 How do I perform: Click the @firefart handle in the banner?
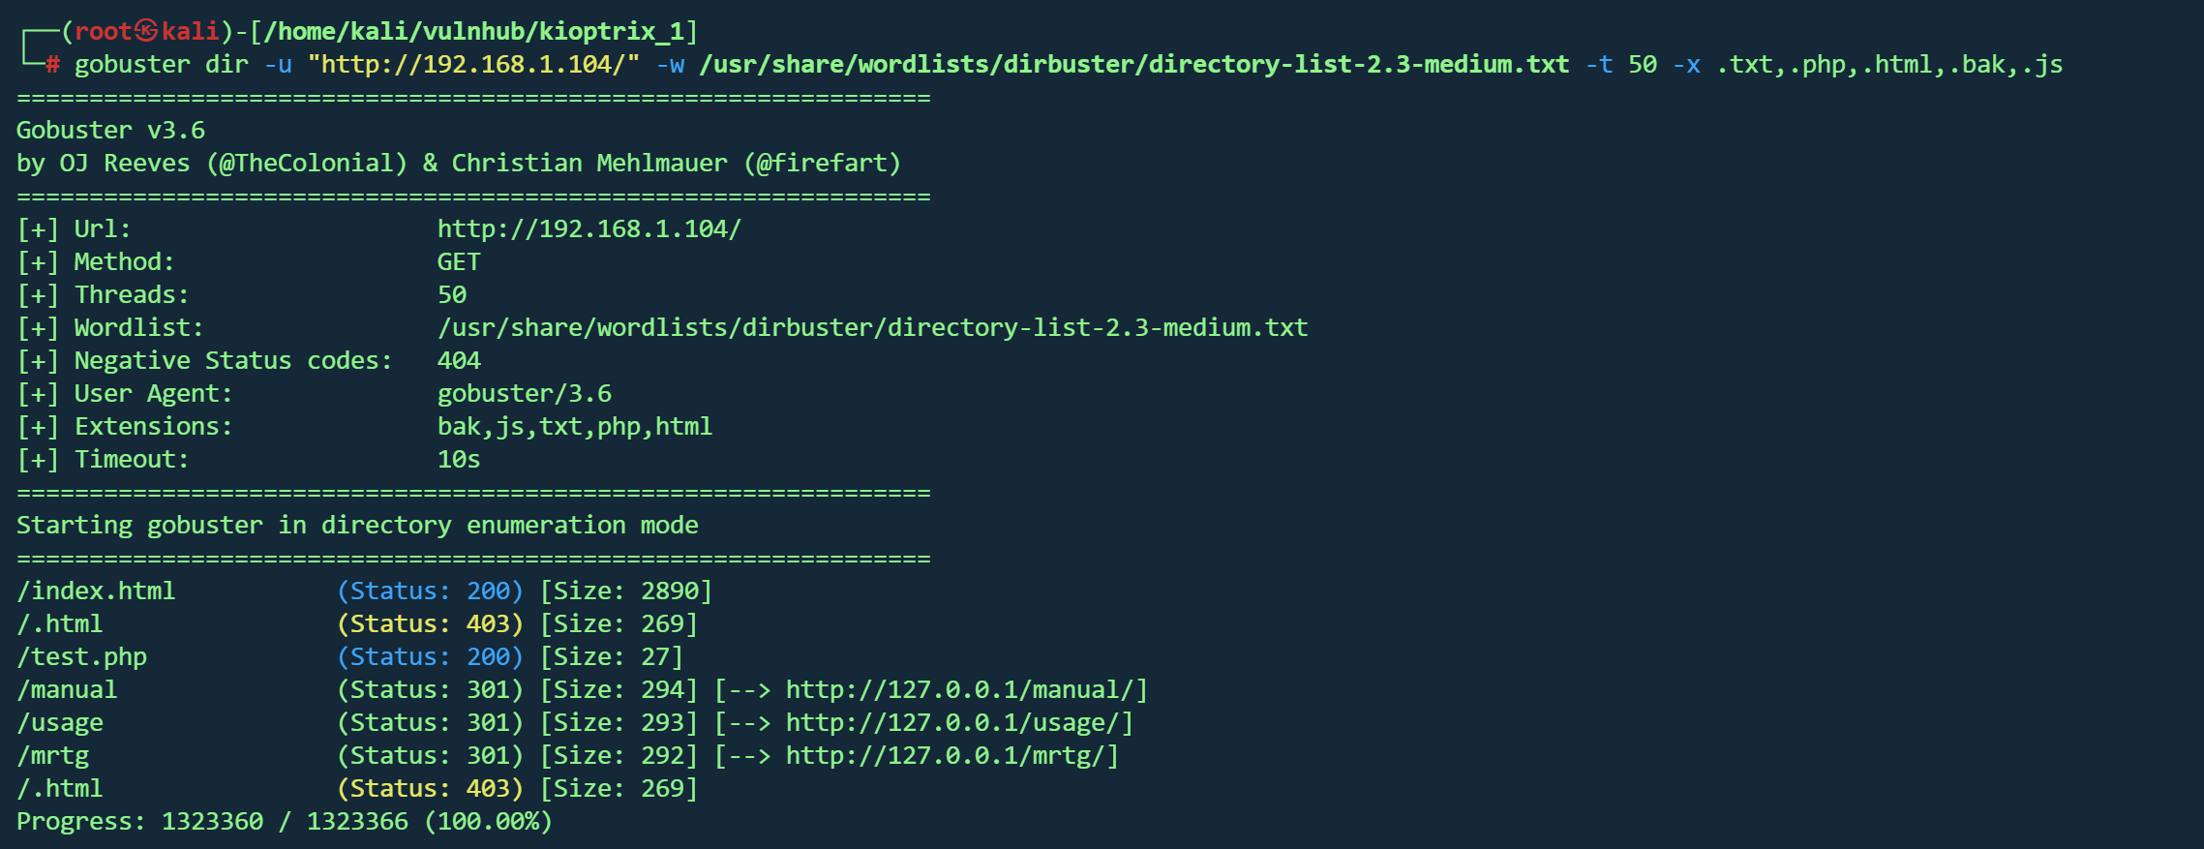[821, 163]
